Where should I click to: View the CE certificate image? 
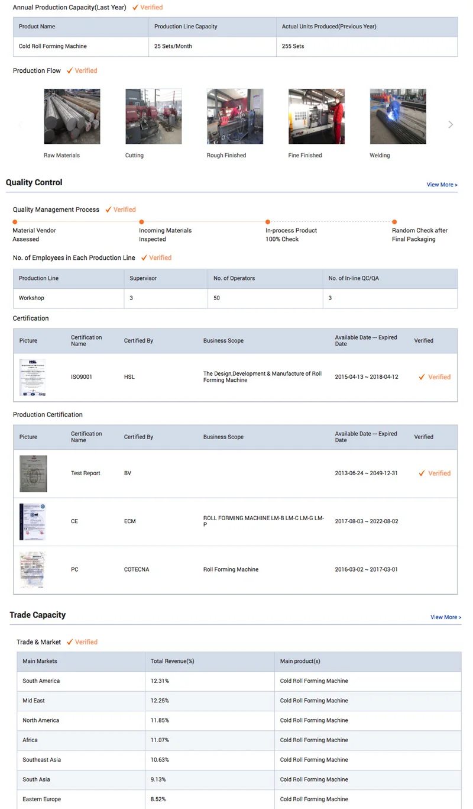tap(33, 521)
